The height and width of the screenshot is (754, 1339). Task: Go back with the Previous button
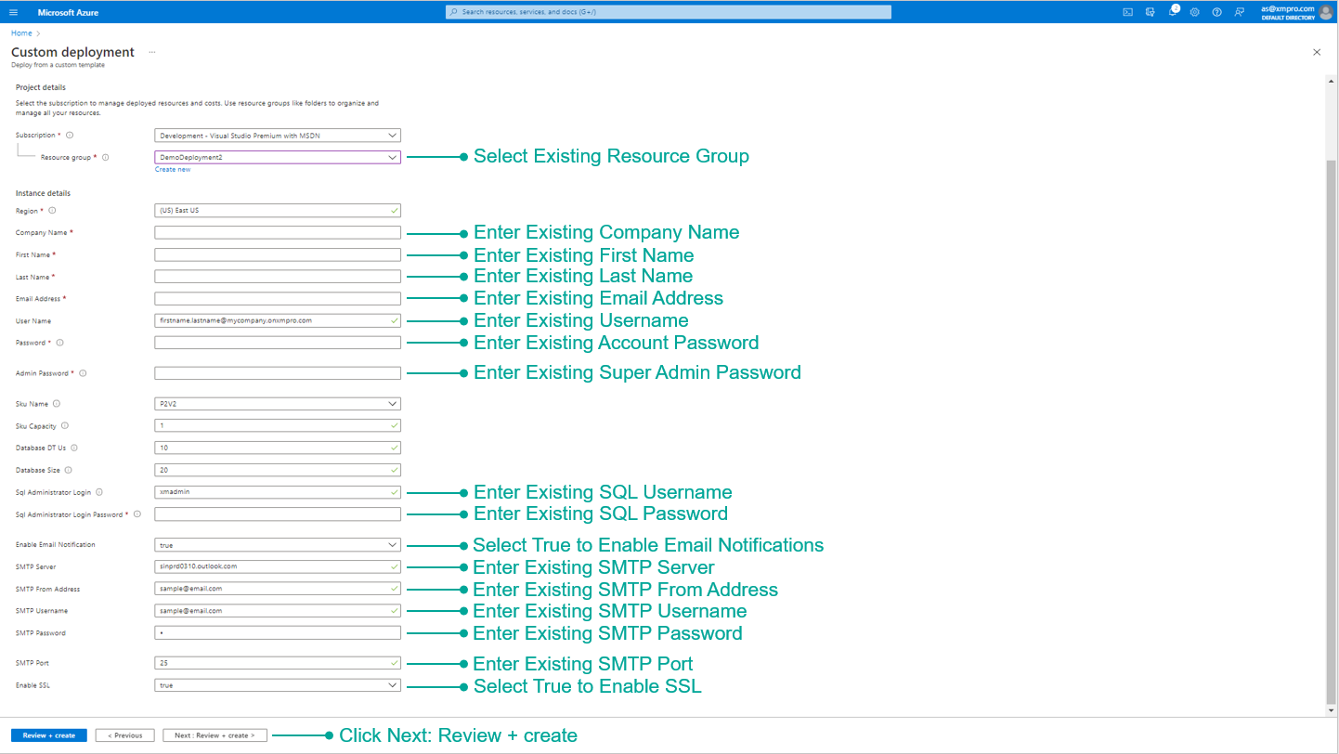125,735
